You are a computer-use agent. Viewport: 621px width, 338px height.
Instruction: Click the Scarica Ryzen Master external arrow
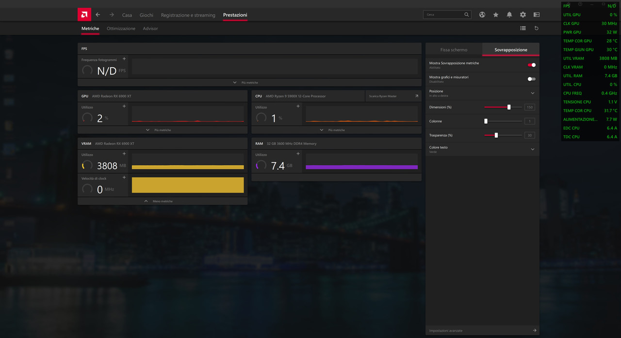(x=416, y=96)
